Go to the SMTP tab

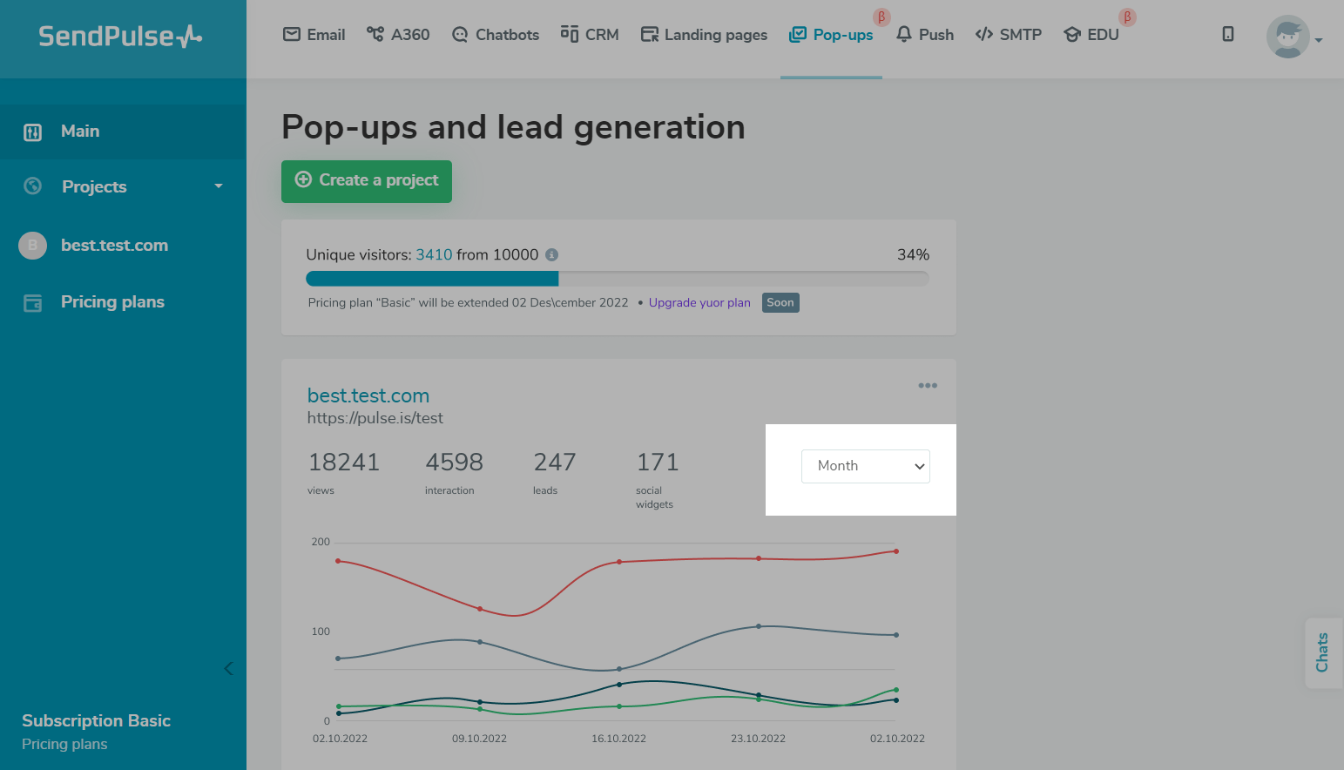click(x=1009, y=35)
